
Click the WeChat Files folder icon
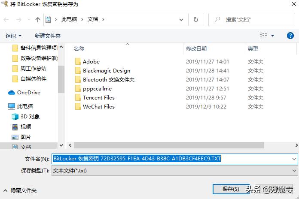(x=78, y=107)
